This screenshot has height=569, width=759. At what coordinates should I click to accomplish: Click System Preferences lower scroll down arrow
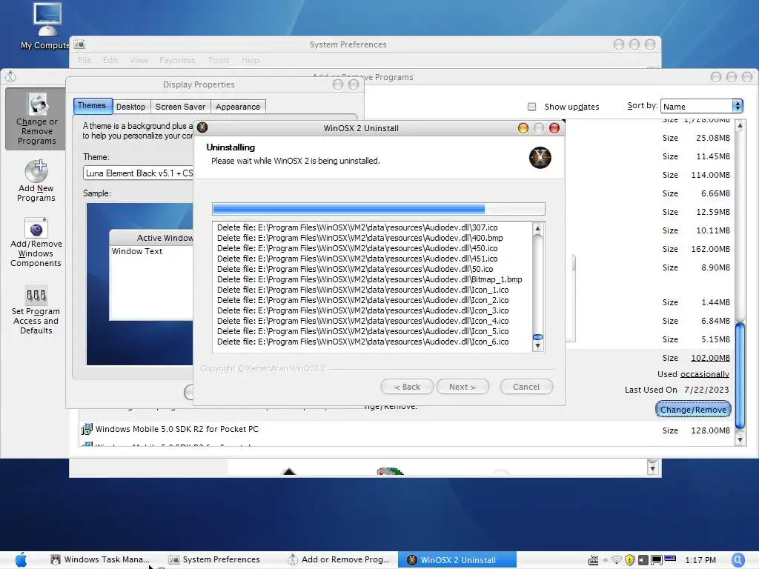[x=652, y=468]
